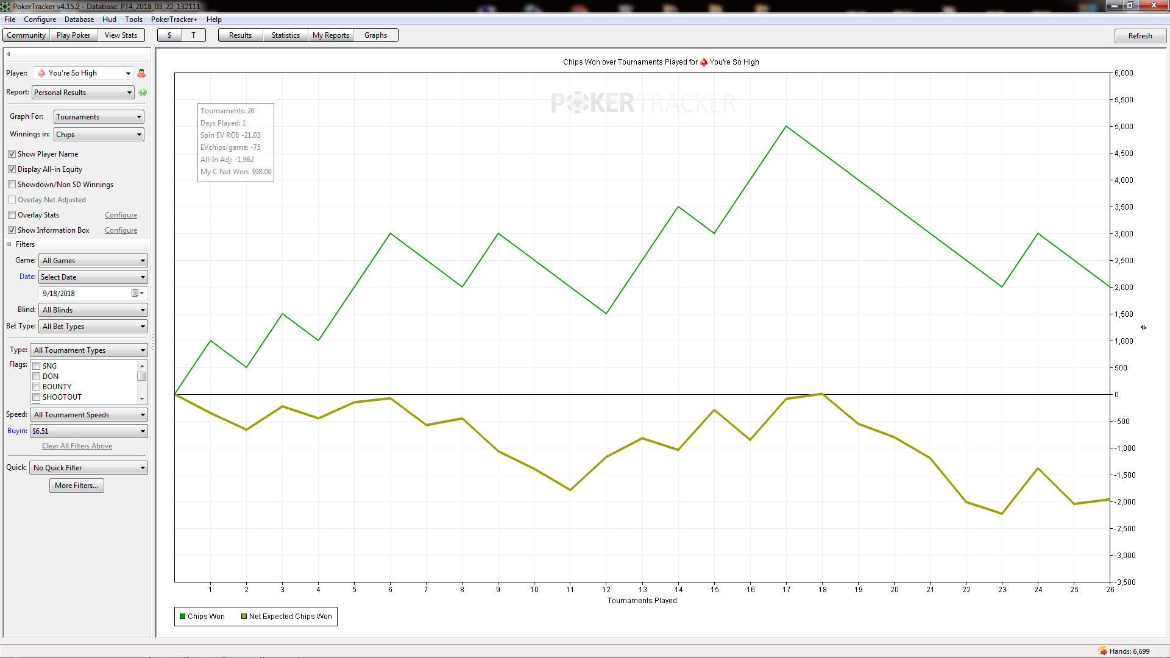This screenshot has width=1170, height=658.
Task: Switch to the Play Poker tab
Action: click(73, 35)
